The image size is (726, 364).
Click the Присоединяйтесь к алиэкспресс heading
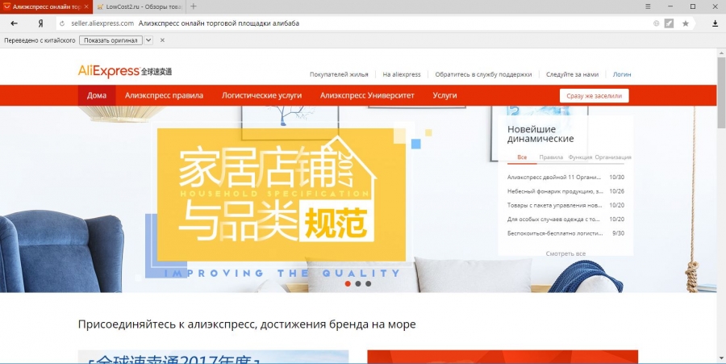(247, 324)
